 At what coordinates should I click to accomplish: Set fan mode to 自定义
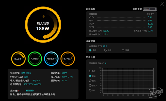pos(90,85)
